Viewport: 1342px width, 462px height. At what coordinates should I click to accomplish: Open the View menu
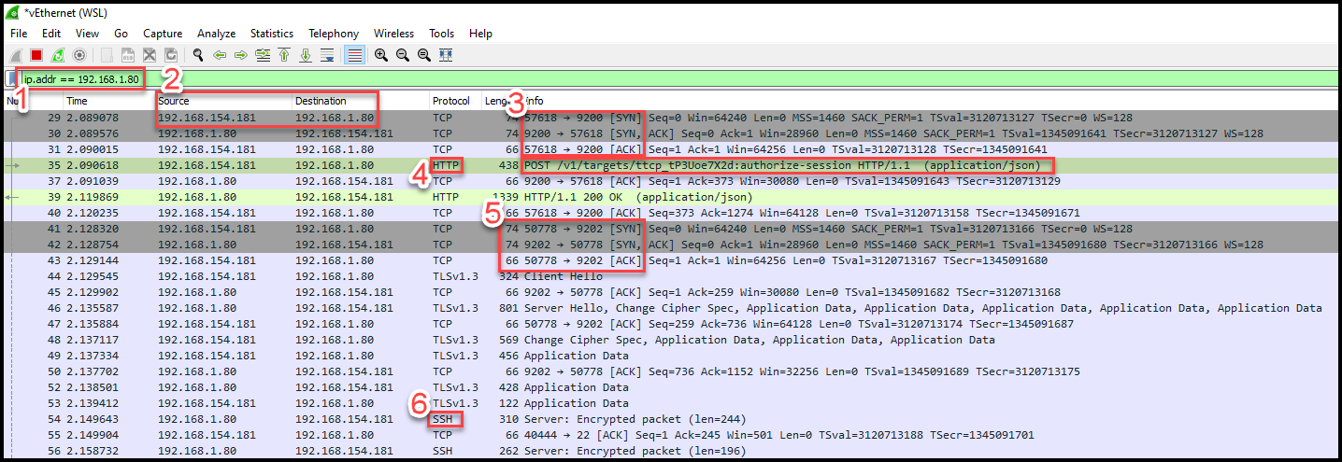(x=87, y=34)
